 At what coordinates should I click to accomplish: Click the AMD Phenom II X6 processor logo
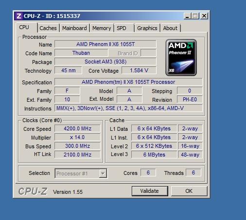(x=181, y=58)
